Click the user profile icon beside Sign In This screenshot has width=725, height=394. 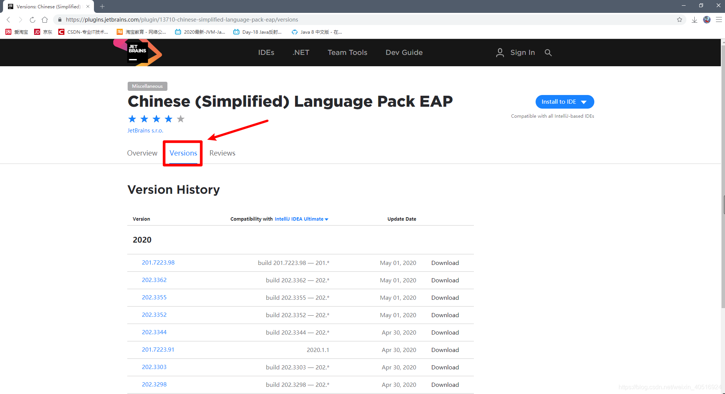pos(500,53)
